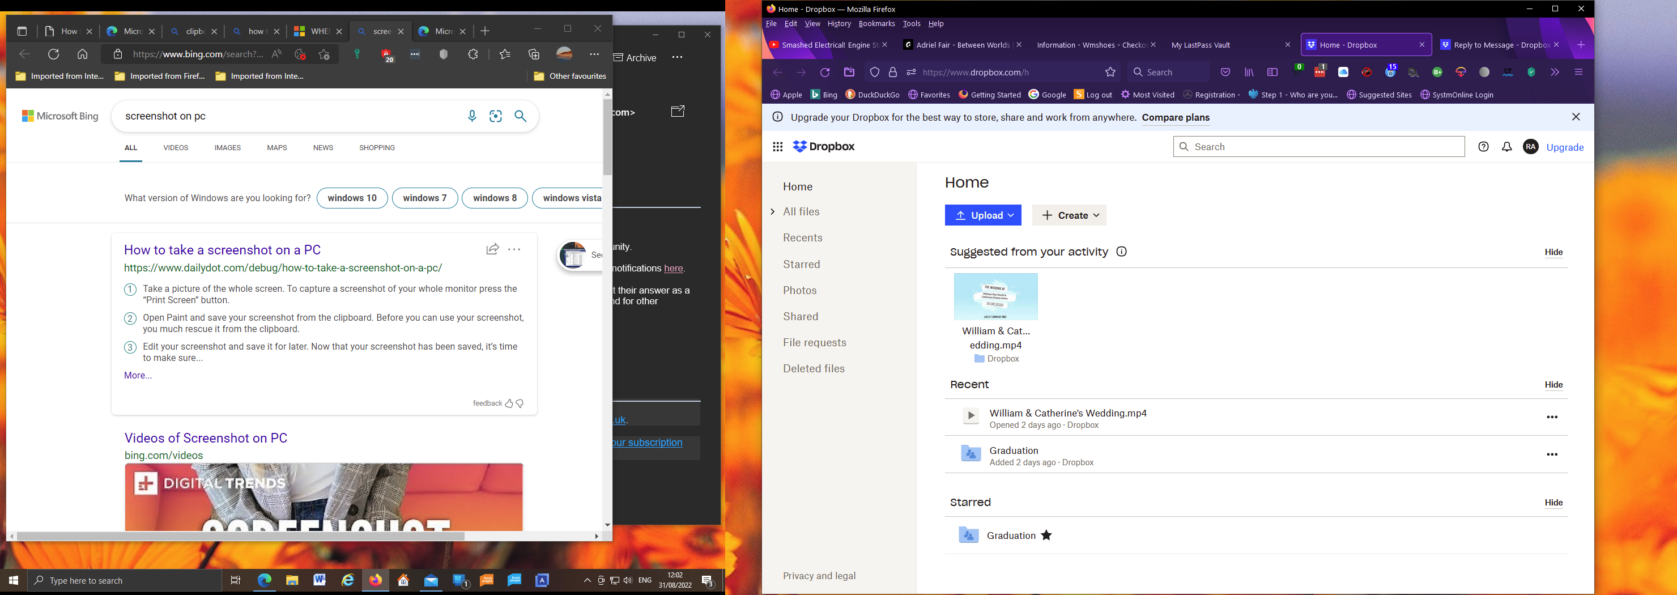Click the Edge profile avatar picture
Image resolution: width=1677 pixels, height=595 pixels.
(x=564, y=54)
